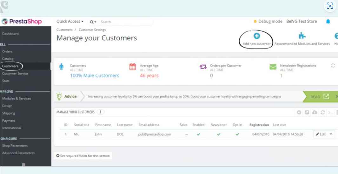The width and height of the screenshot is (338, 174).
Task: Refresh the customer statistics panel
Action: 333,66
